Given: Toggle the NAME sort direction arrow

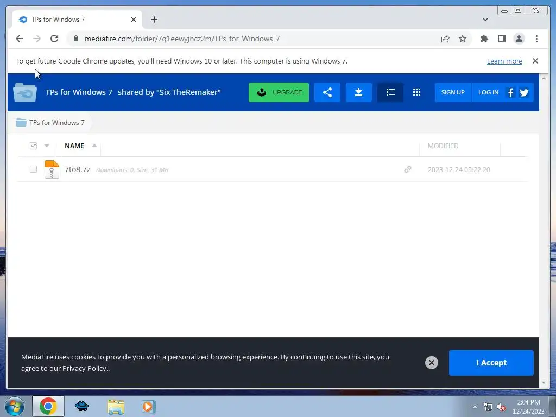Looking at the screenshot, I should (x=94, y=146).
